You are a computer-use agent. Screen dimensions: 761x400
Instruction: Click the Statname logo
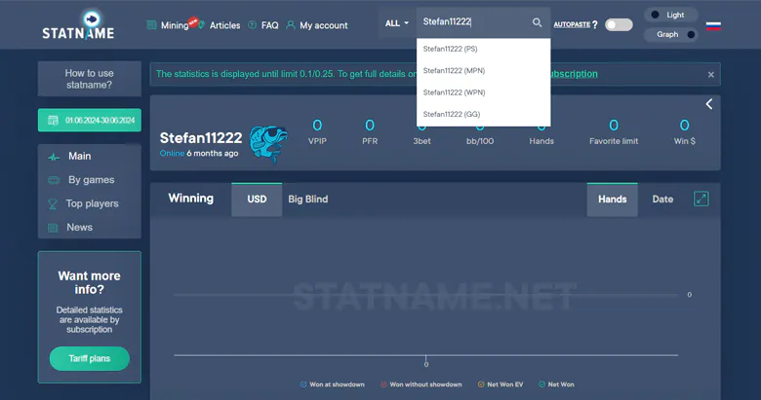coord(78,25)
